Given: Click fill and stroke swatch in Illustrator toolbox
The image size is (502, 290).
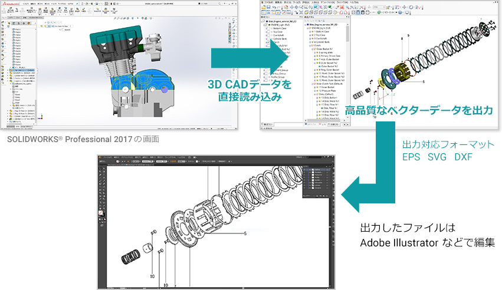Looking at the screenshot, I should click(101, 213).
